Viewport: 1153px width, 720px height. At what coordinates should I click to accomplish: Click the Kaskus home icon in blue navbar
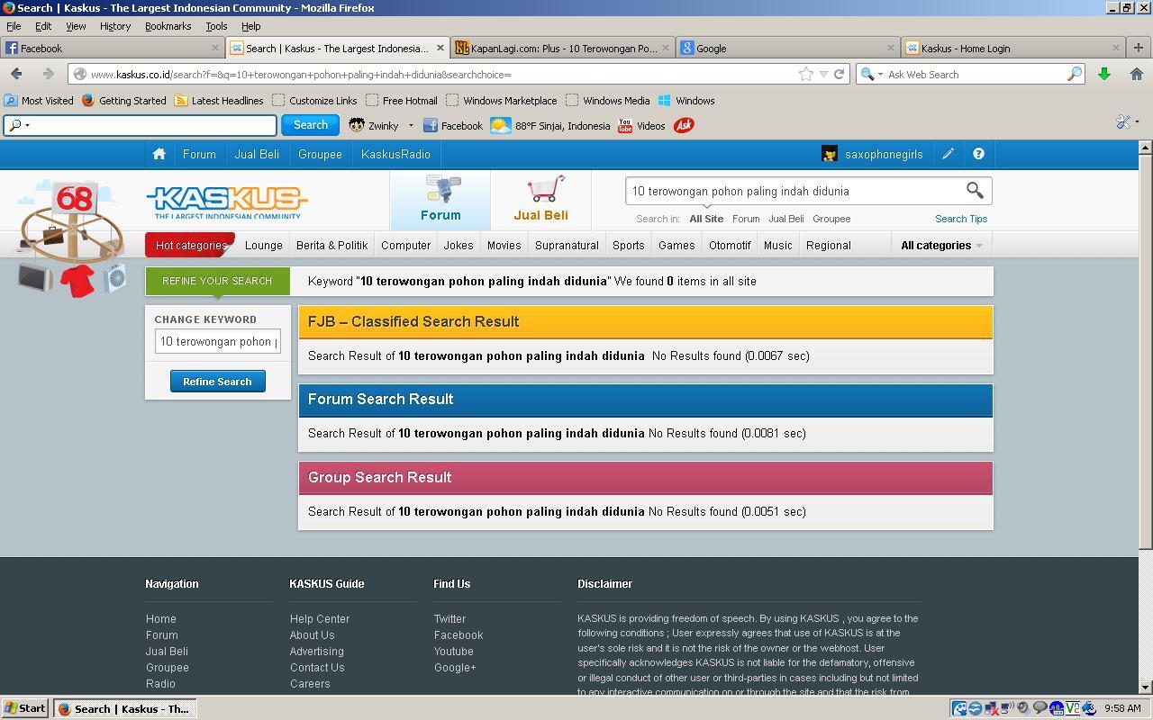[x=159, y=154]
